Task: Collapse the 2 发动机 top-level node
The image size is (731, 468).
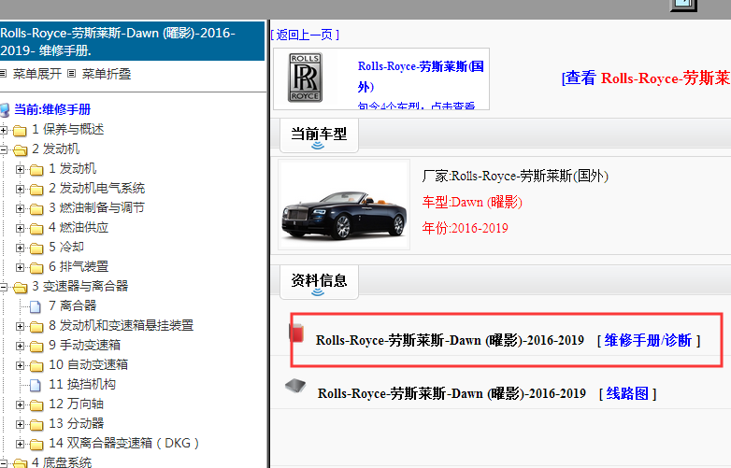Action: pos(3,149)
